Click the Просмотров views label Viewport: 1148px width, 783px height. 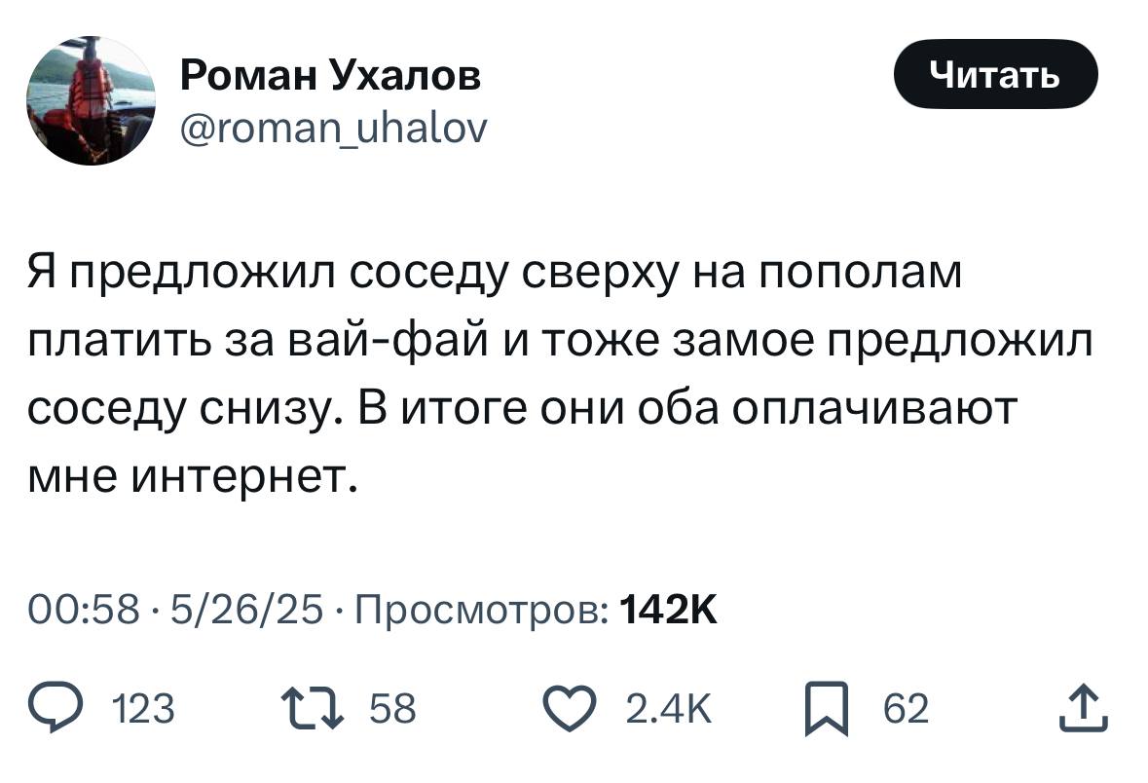coord(481,611)
